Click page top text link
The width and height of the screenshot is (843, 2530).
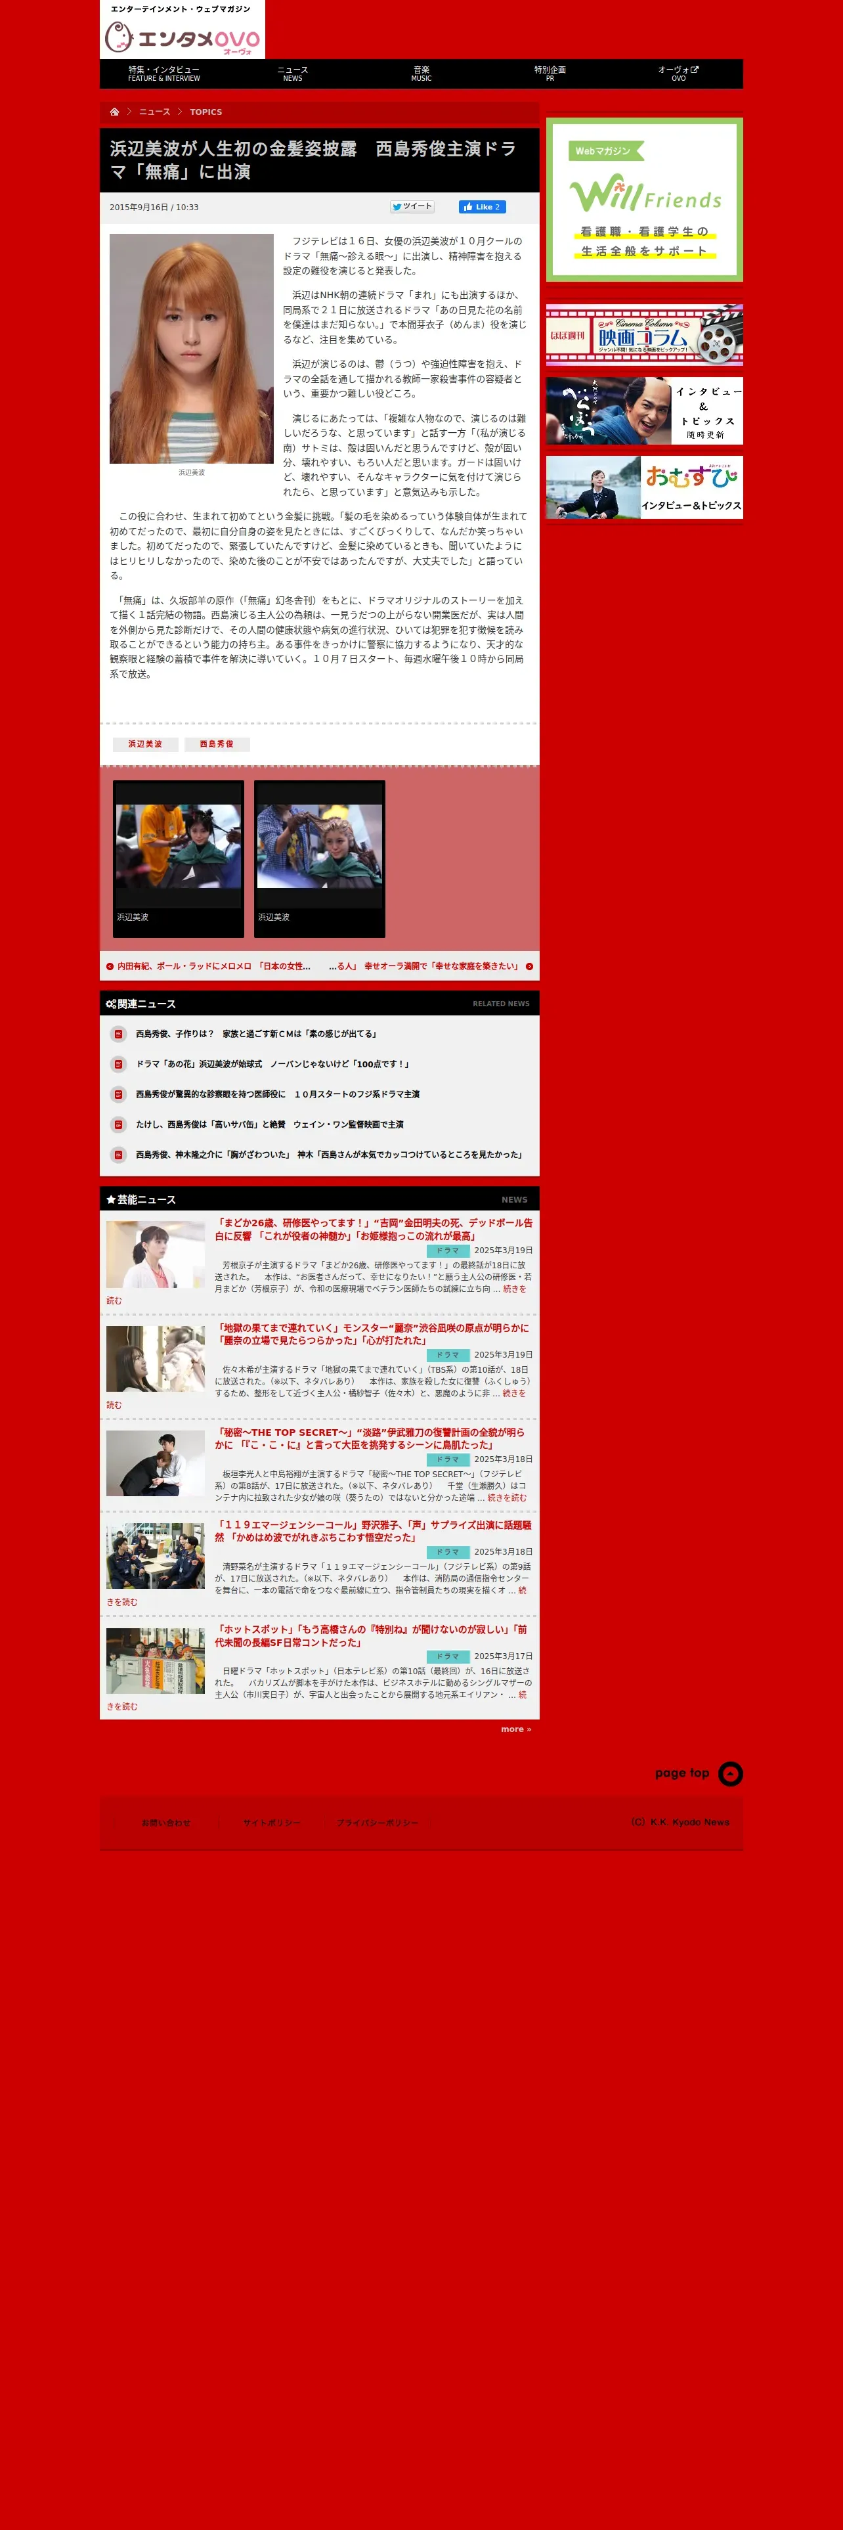tap(682, 1774)
